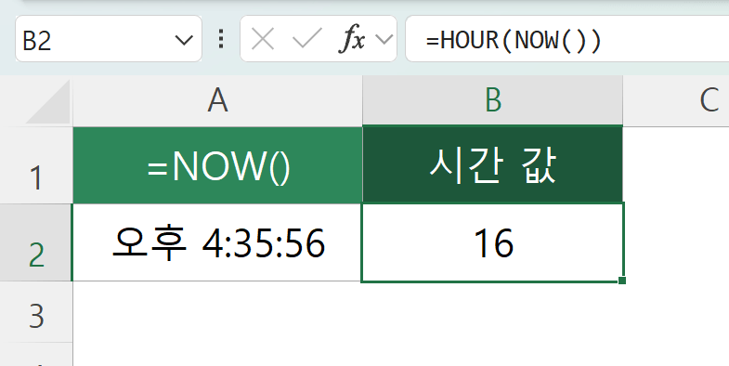
Task: Select column C header
Action: pos(676,100)
